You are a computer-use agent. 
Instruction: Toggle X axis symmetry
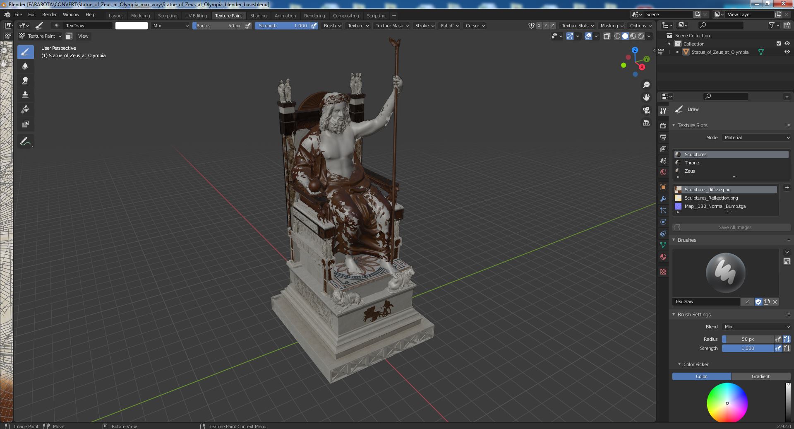(539, 26)
